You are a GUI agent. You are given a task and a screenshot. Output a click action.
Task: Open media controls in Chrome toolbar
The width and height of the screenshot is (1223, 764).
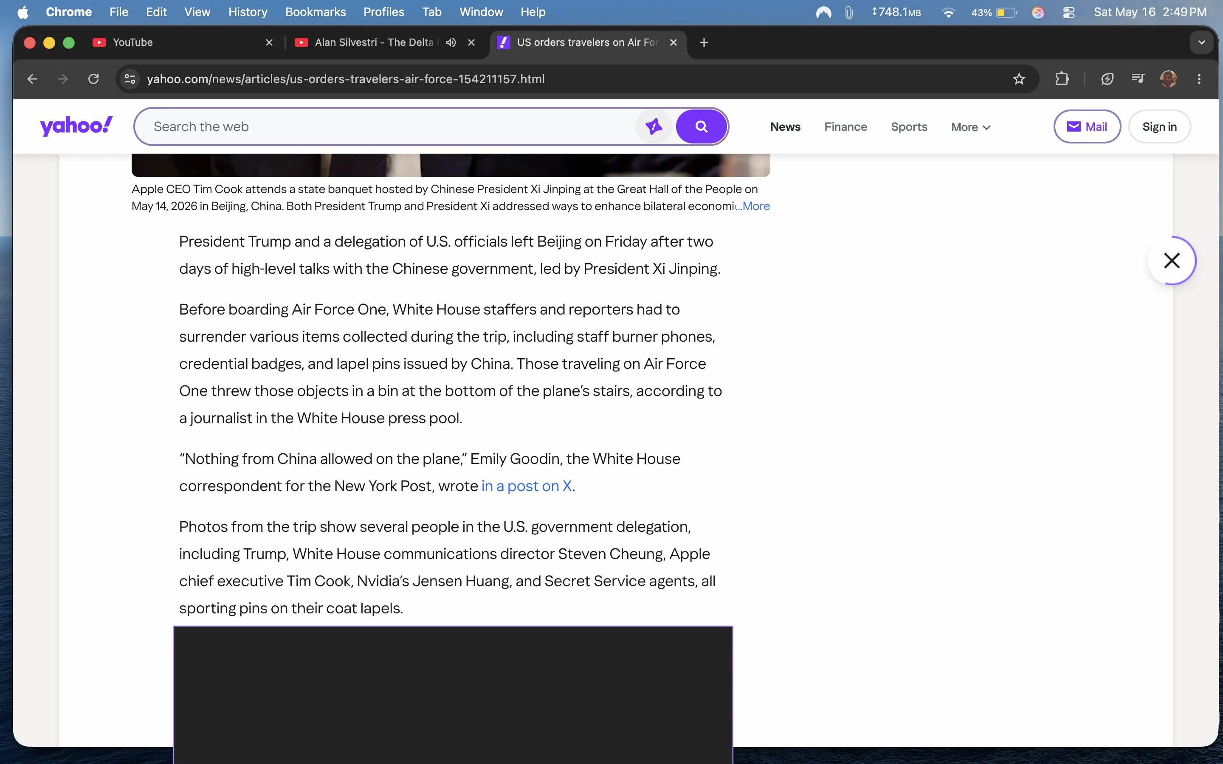(1138, 79)
